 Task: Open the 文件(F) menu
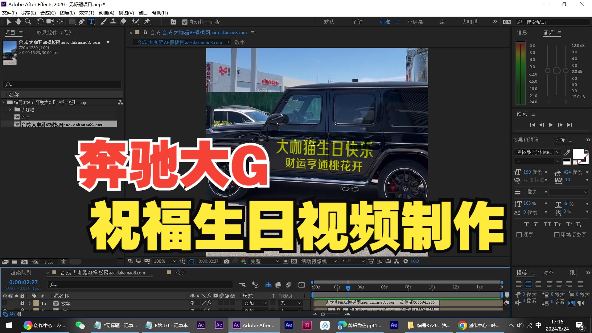10,13
